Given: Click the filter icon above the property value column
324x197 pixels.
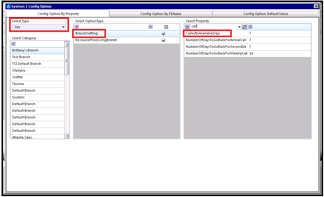Looking at the screenshot, I should [x=250, y=27].
